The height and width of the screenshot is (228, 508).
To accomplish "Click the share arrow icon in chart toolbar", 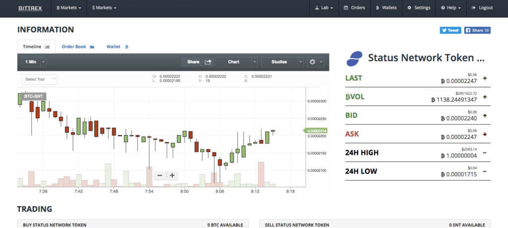I will coord(208,62).
